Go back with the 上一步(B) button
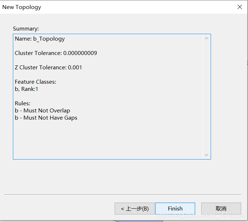 tap(134, 208)
